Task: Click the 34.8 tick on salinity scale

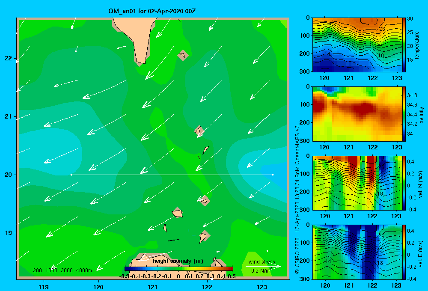Action: coord(412,95)
